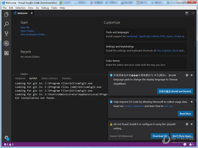Dismiss the Git not found notification
The width and height of the screenshot is (198, 148).
tap(192, 124)
